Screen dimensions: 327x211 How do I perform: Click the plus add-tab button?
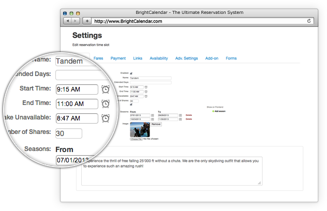click(x=87, y=21)
